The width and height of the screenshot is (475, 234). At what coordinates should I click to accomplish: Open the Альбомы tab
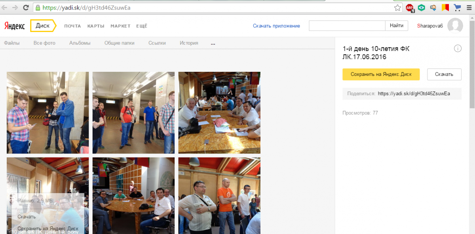pos(80,43)
